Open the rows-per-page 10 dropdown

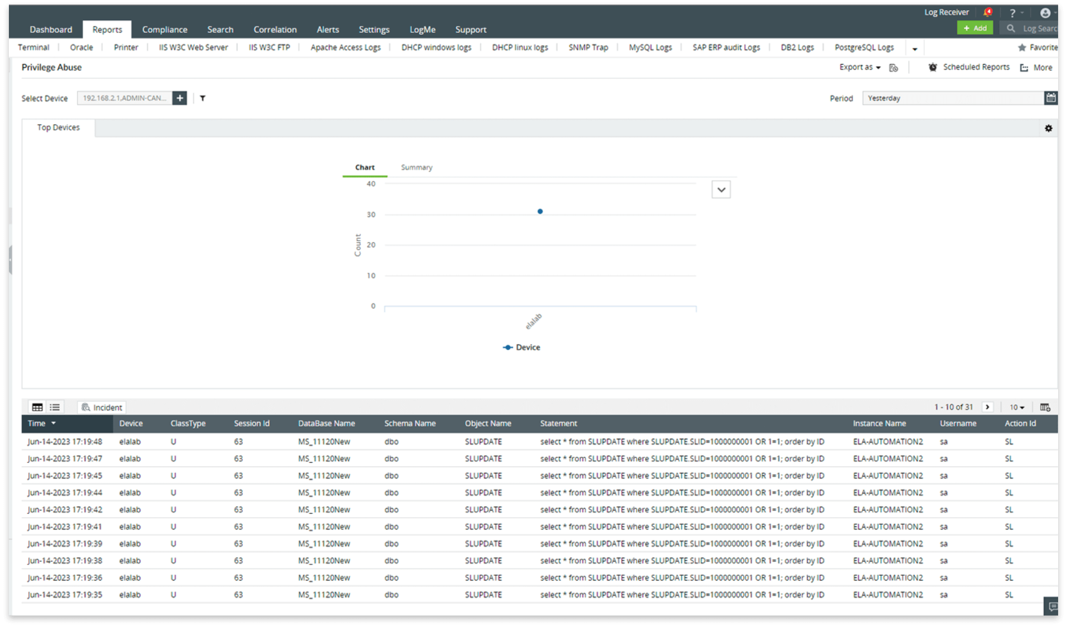(1017, 407)
